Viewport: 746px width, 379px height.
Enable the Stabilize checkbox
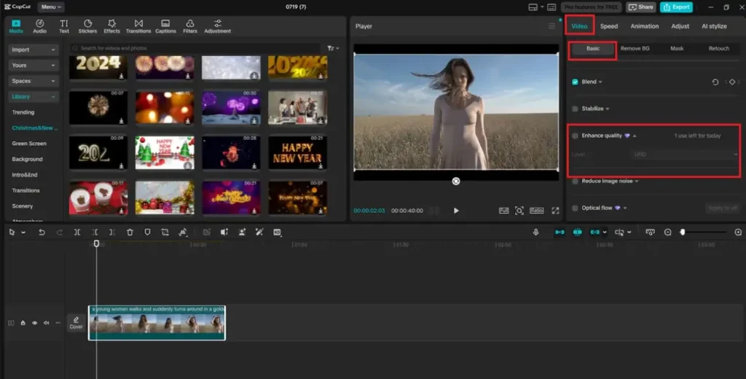(x=576, y=109)
